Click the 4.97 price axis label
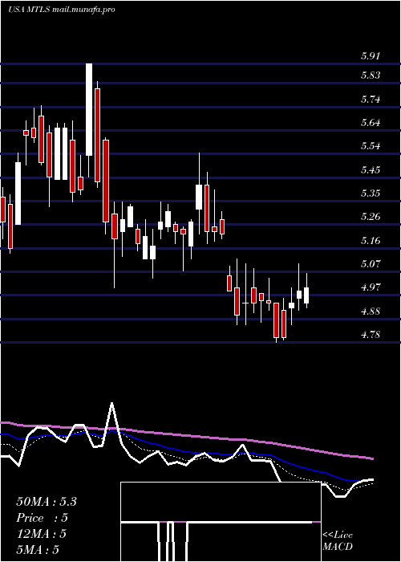The image size is (401, 562). click(371, 287)
